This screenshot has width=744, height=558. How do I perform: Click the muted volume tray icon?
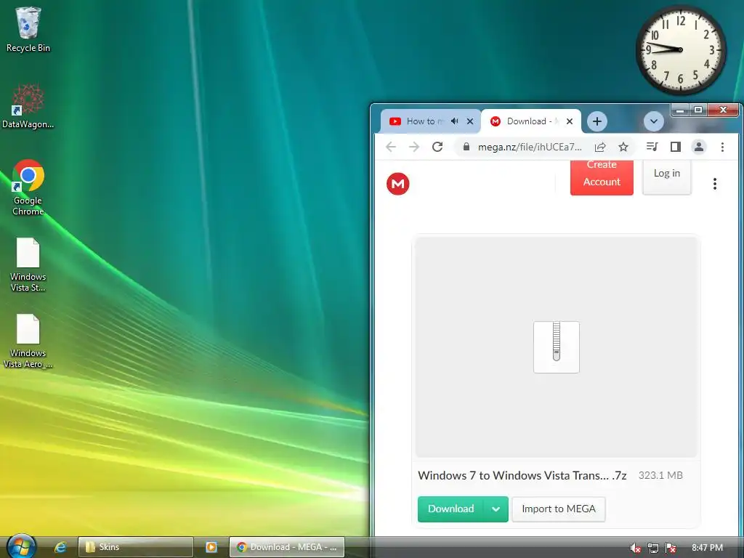click(635, 548)
